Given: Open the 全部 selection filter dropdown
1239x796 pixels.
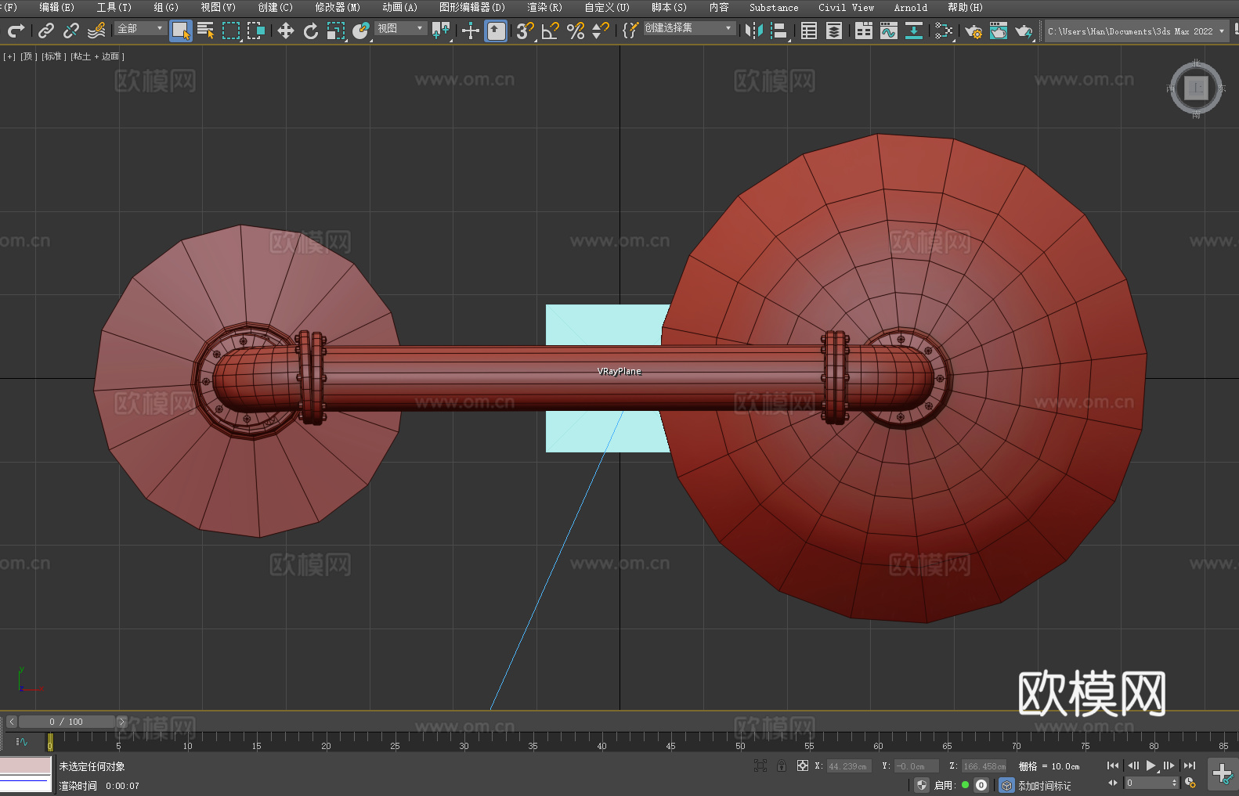Looking at the screenshot, I should tap(140, 28).
